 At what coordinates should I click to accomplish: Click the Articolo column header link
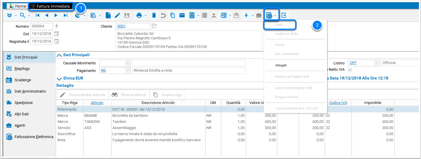[97, 103]
